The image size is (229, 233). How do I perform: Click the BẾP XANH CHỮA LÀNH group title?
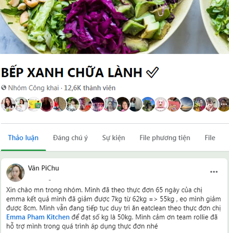(72, 72)
